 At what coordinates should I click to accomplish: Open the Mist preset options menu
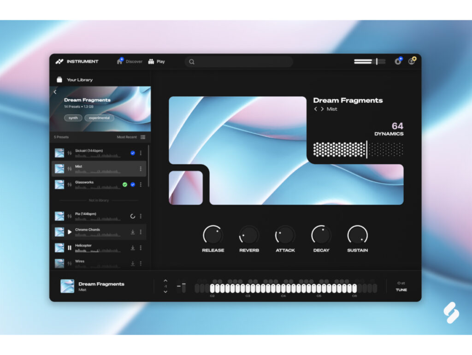tap(141, 169)
